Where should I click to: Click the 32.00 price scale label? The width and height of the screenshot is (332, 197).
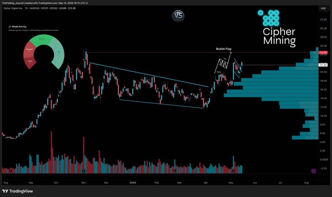tap(324, 20)
